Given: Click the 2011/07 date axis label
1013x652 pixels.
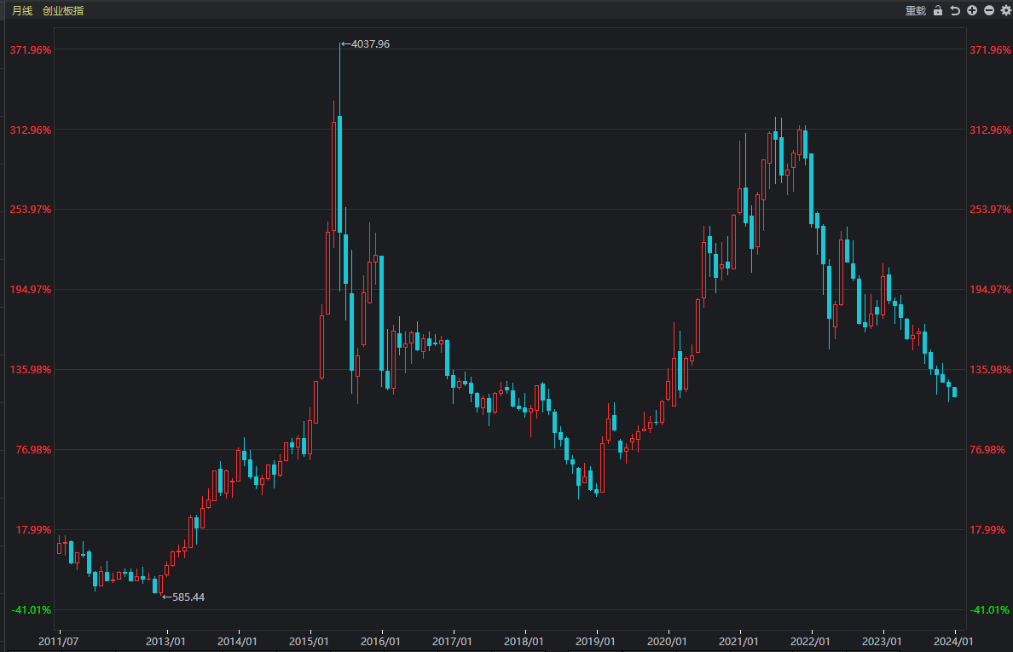Looking at the screenshot, I should (58, 641).
